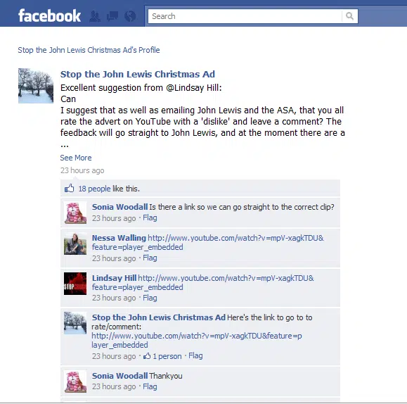
Task: View the 1 person who liked comment
Action: pos(167,356)
